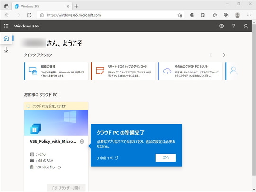Click リモート デスクトップのダウンロード card

coord(123,71)
